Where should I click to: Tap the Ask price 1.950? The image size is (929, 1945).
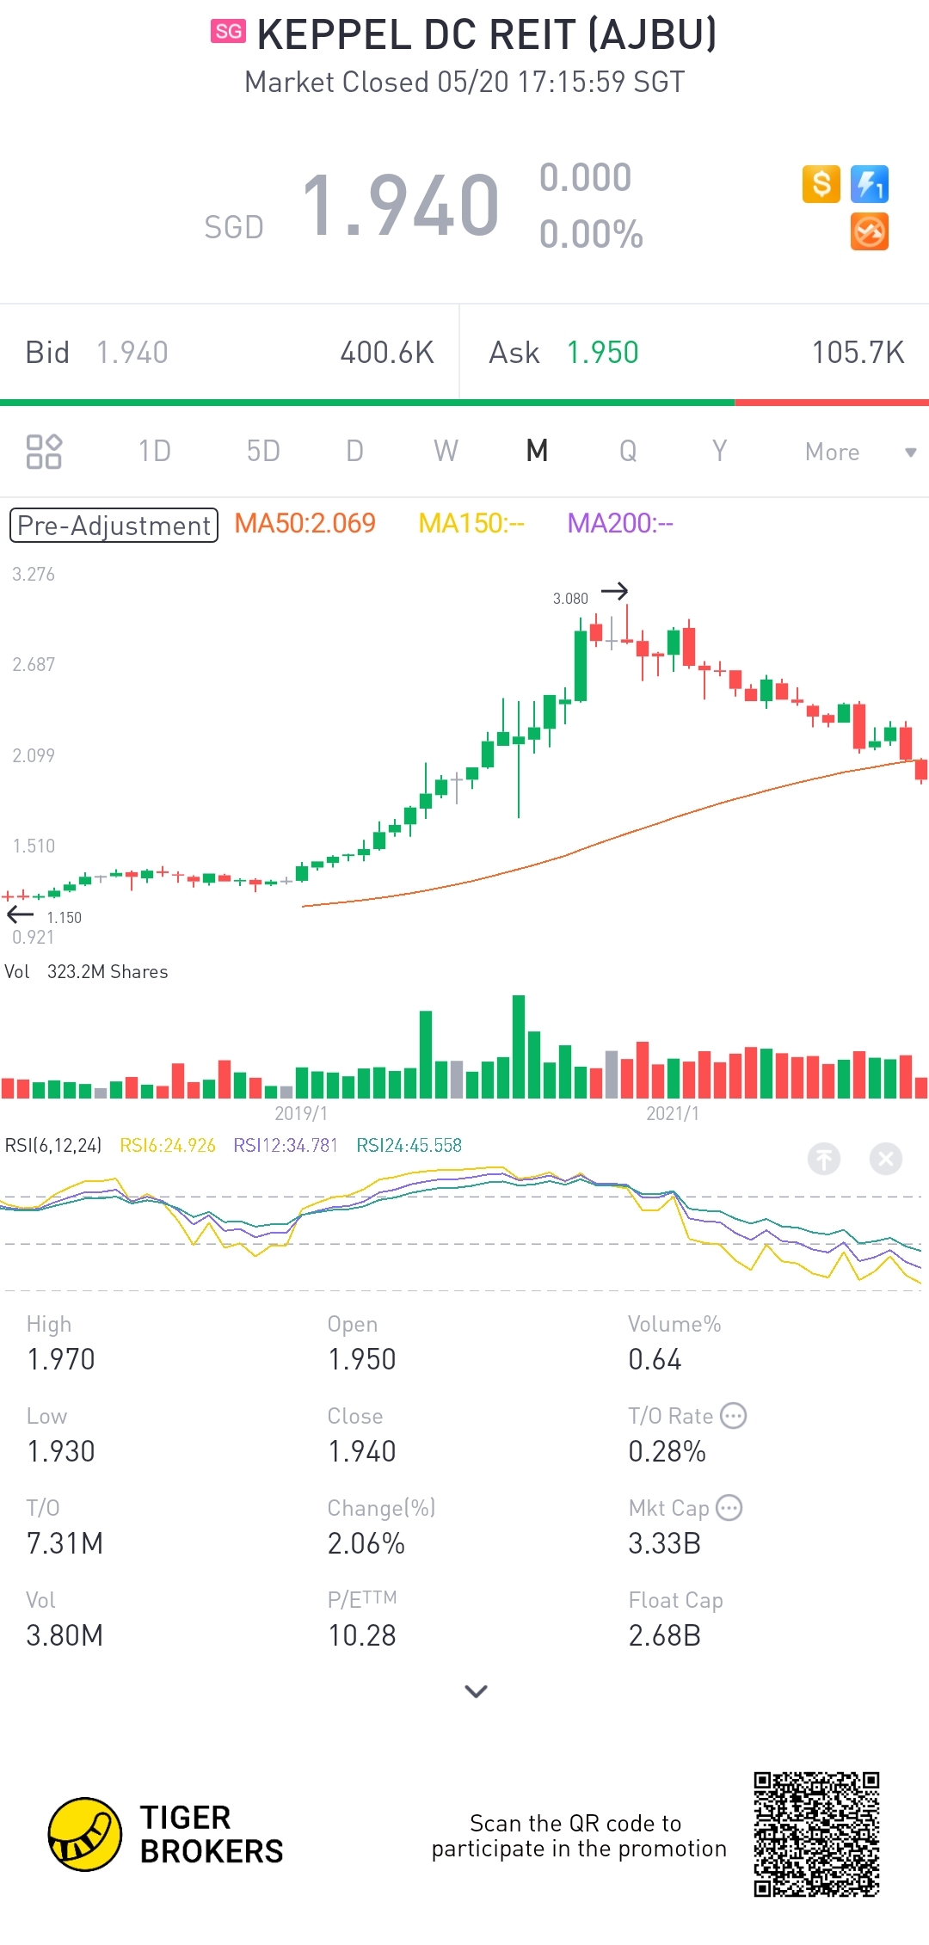(602, 353)
